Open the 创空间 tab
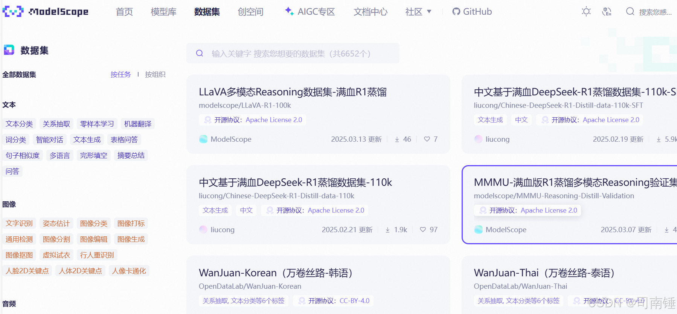The image size is (677, 314). [x=250, y=12]
